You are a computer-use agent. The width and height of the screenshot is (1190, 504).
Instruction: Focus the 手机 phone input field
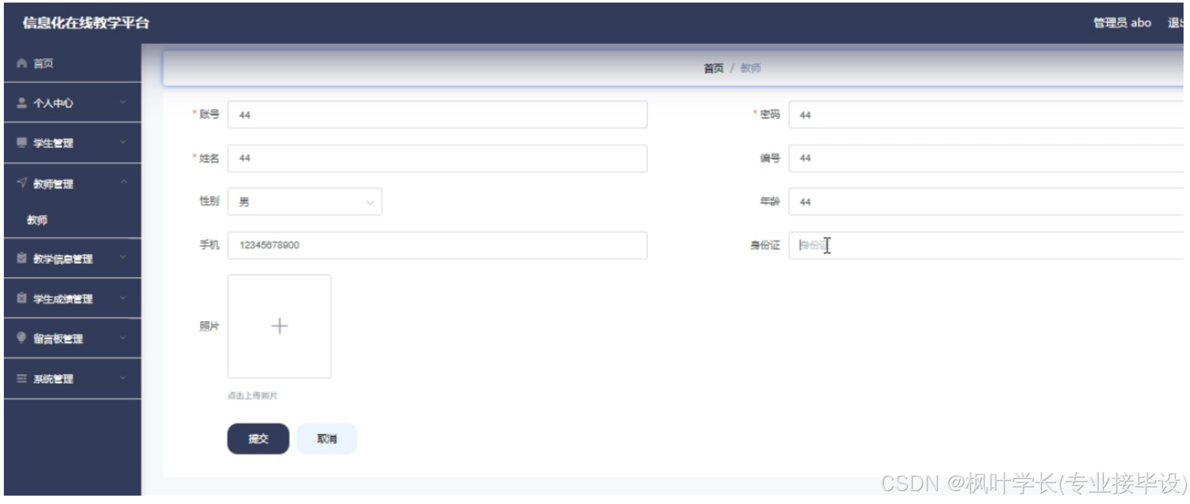click(438, 245)
